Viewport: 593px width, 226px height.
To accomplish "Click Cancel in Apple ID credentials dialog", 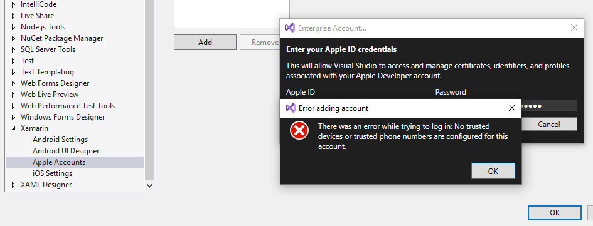I will [549, 125].
